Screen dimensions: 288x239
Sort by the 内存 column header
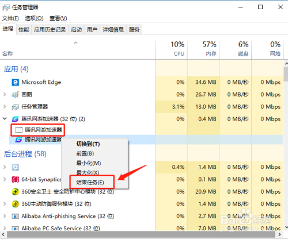[203, 49]
